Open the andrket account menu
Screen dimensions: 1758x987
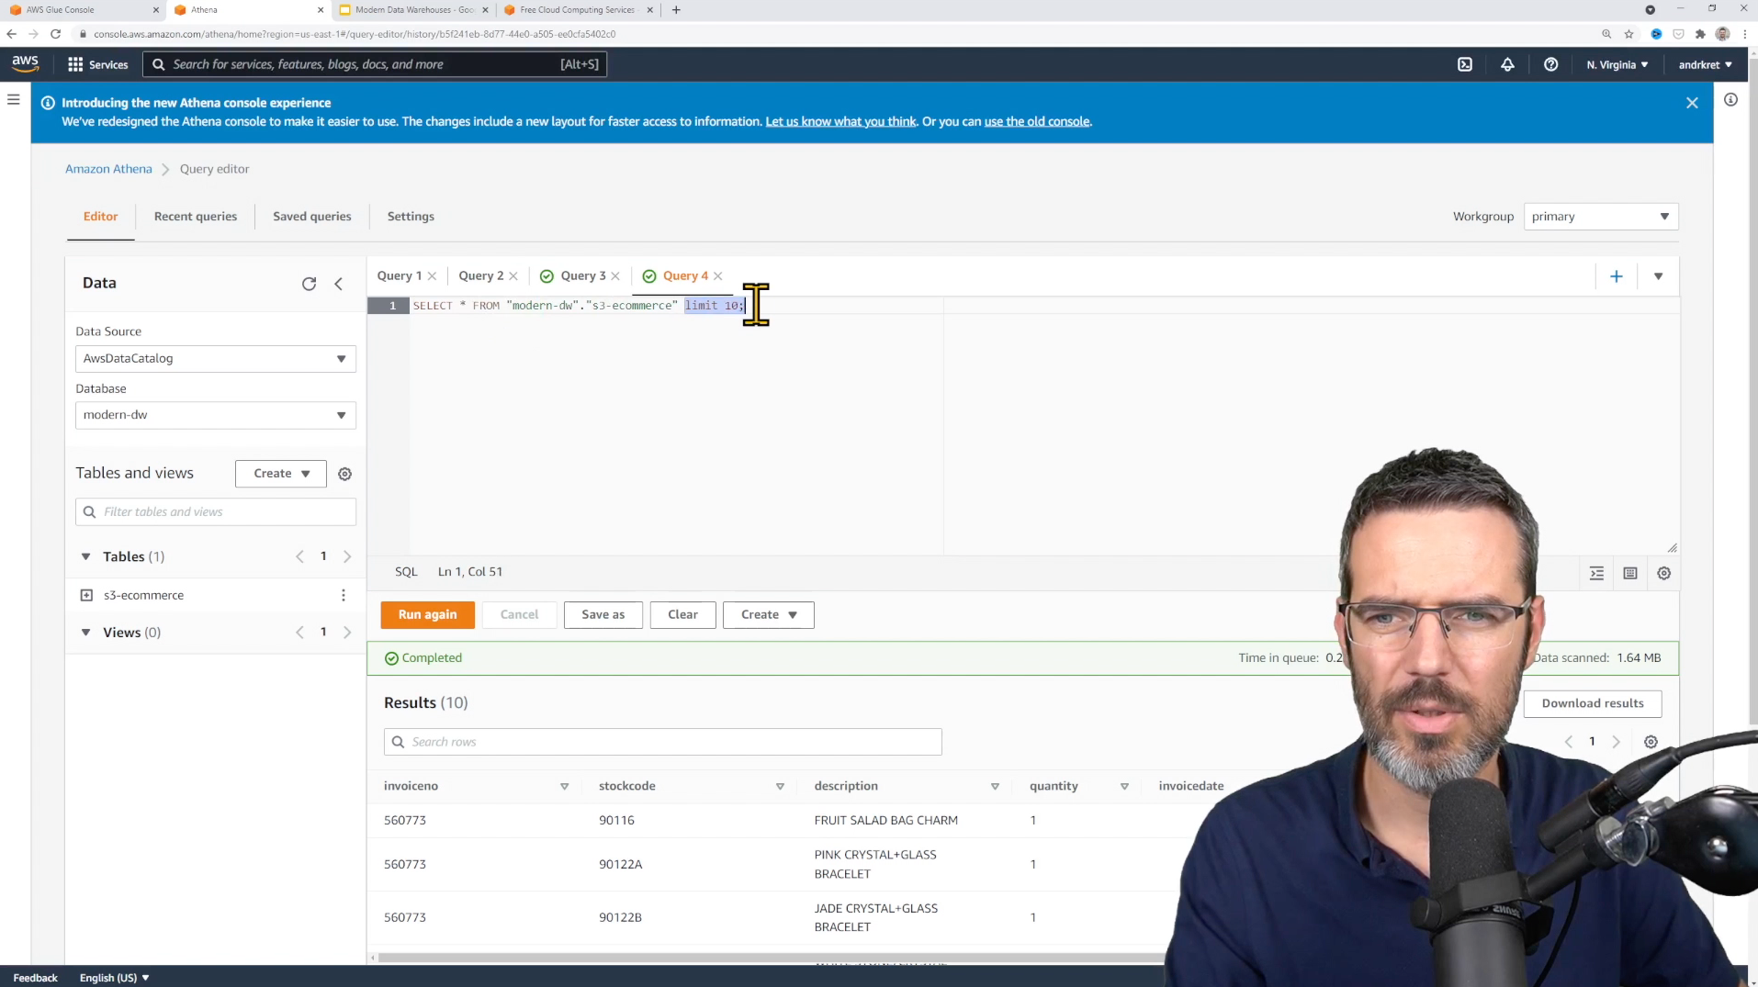(x=1705, y=64)
